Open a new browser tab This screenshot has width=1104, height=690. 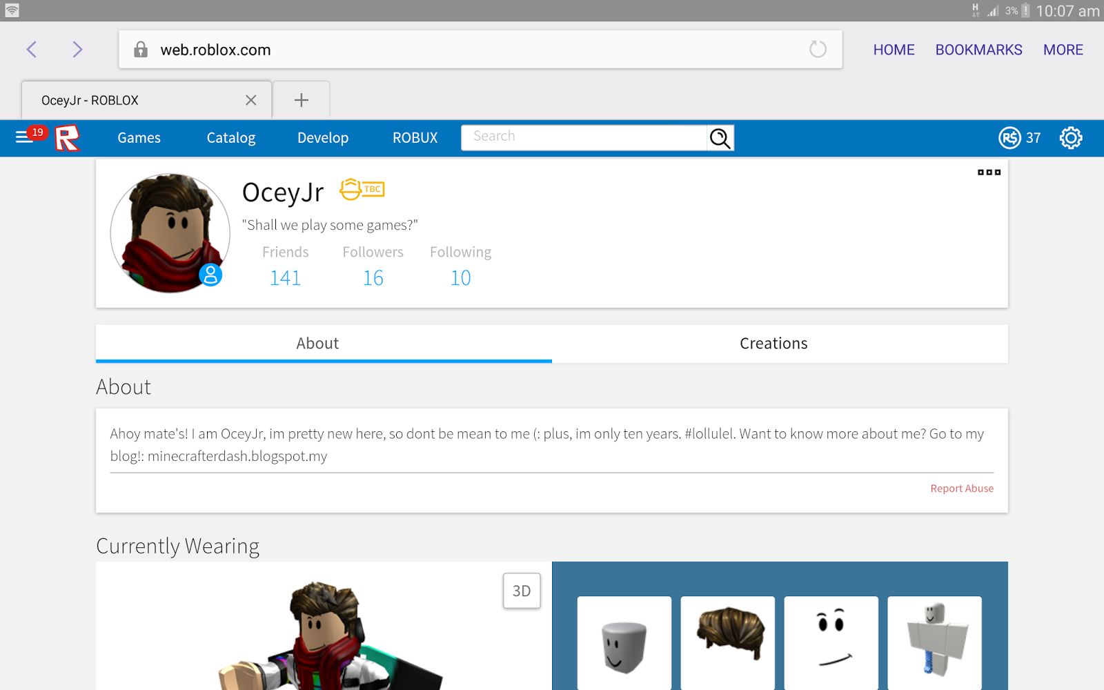[x=302, y=100]
